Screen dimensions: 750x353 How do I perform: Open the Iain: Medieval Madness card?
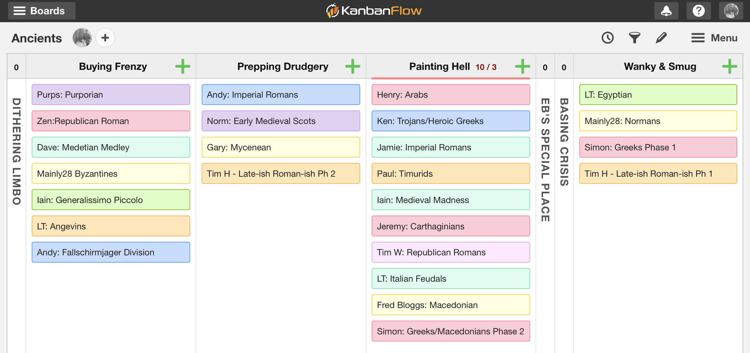(x=451, y=200)
